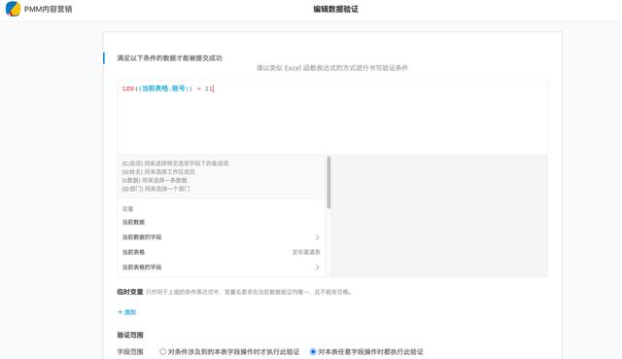The height and width of the screenshot is (359, 622).
Task: Click the 当前表格.账号 variable in formula
Action: pyautogui.click(x=164, y=89)
